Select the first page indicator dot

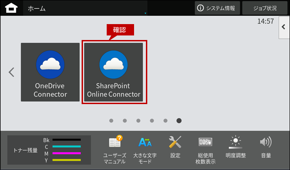[111, 120]
